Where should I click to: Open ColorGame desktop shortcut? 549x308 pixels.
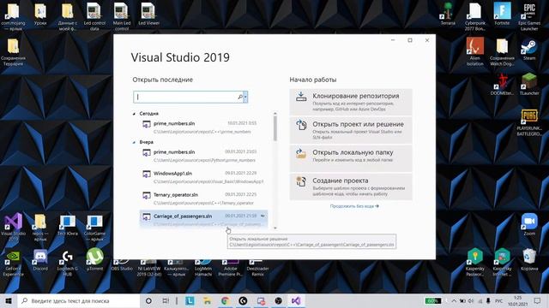click(x=94, y=228)
